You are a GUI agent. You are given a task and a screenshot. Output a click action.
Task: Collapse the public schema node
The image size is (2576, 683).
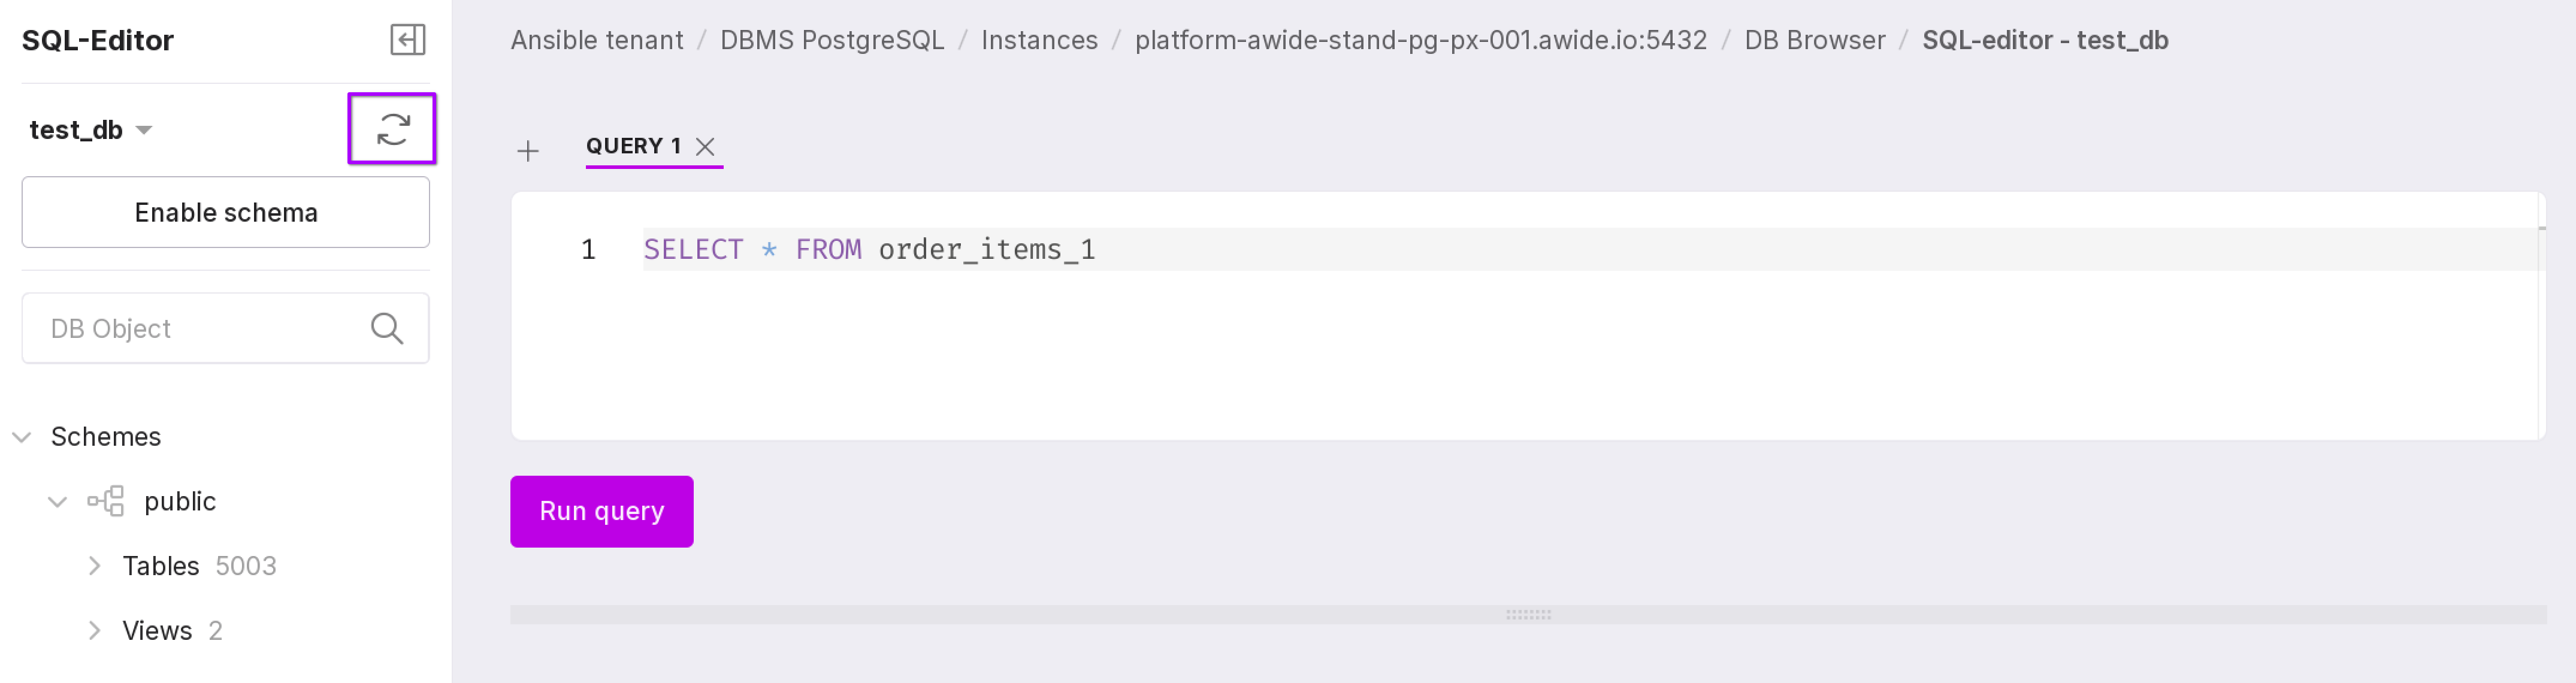tap(58, 502)
